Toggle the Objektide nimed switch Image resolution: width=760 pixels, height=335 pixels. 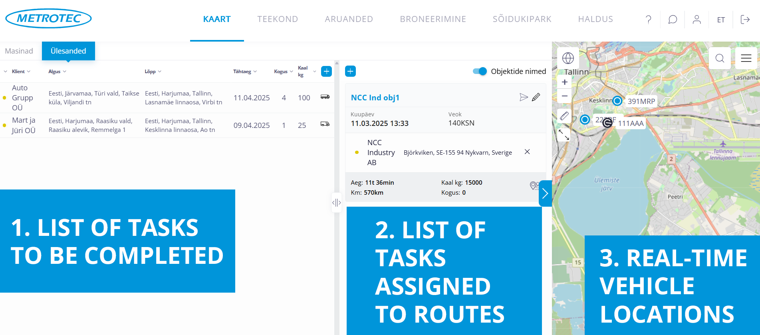[x=480, y=71]
